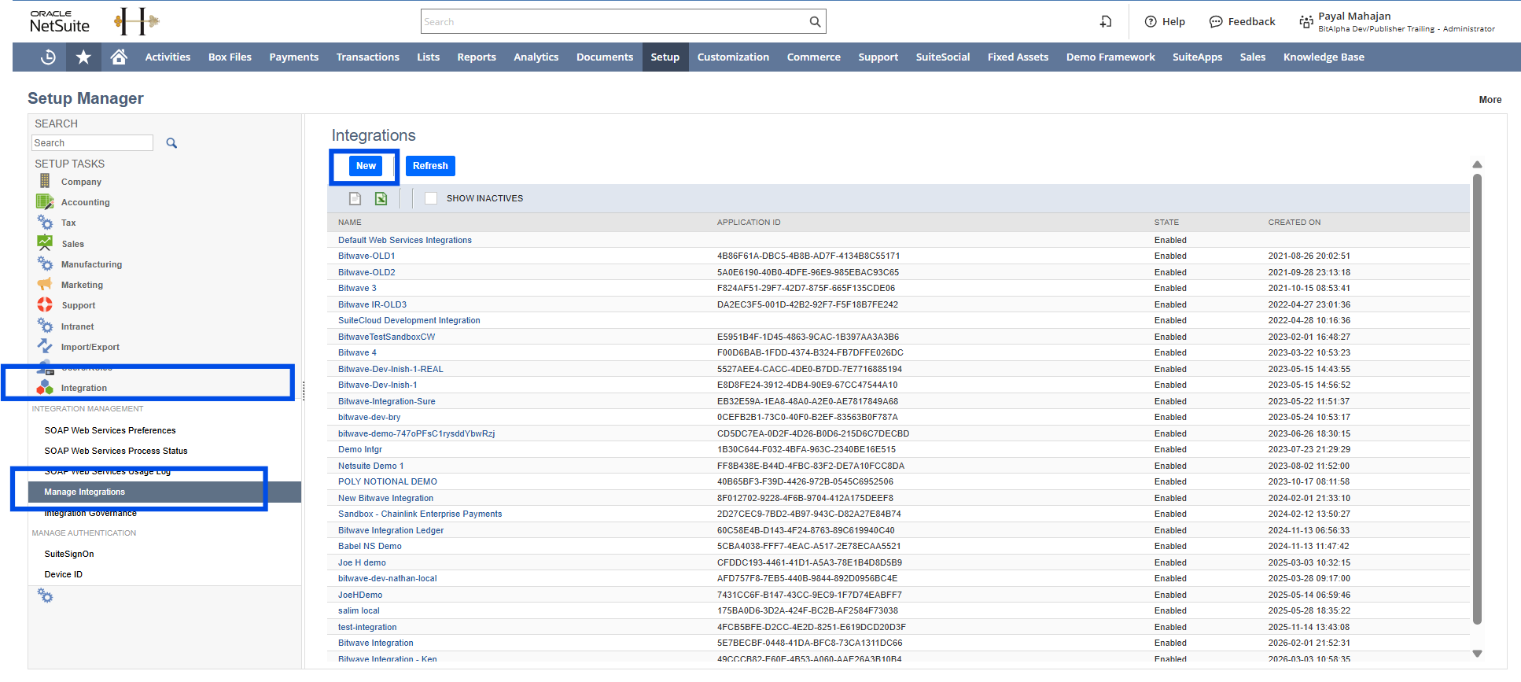Click the Oracle NetSuite logo
Viewport: 1521px width, 682px height.
[60, 21]
